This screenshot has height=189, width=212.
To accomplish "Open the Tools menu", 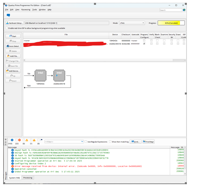I will click(34, 10).
